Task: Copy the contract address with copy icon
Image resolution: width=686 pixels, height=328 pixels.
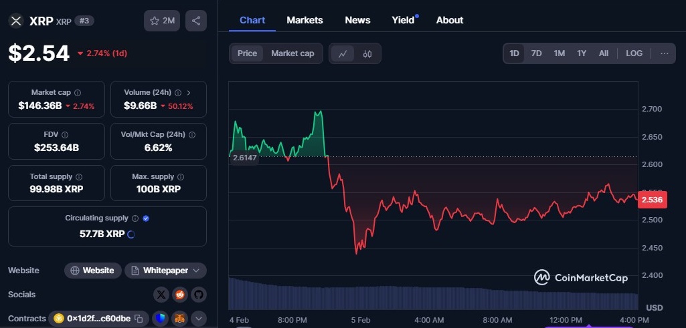Action: pyautogui.click(x=139, y=319)
